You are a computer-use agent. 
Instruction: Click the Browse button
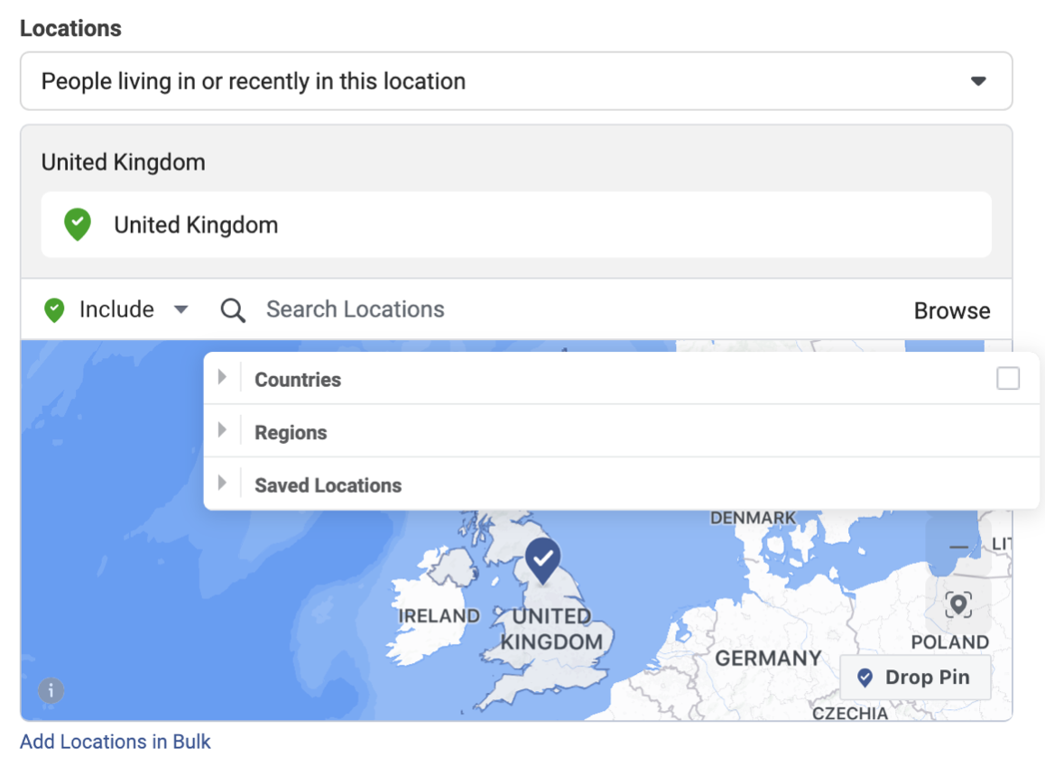952,310
